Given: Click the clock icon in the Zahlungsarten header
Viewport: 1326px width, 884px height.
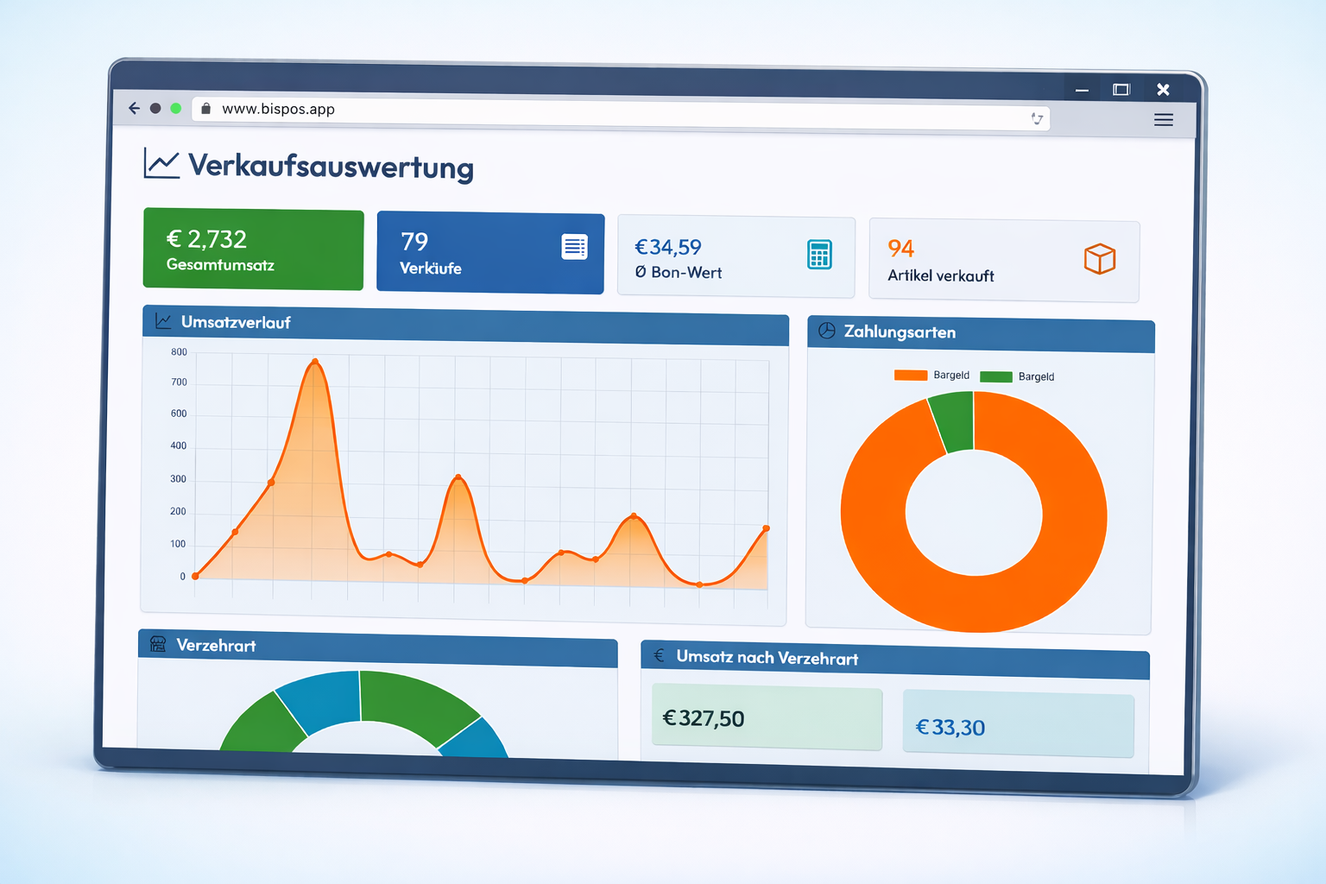Looking at the screenshot, I should coord(826,330).
